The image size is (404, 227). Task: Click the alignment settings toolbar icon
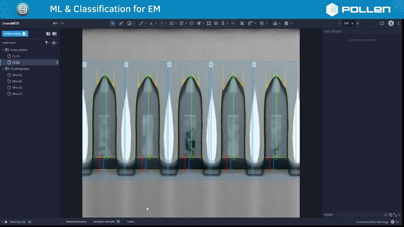[x=250, y=23]
